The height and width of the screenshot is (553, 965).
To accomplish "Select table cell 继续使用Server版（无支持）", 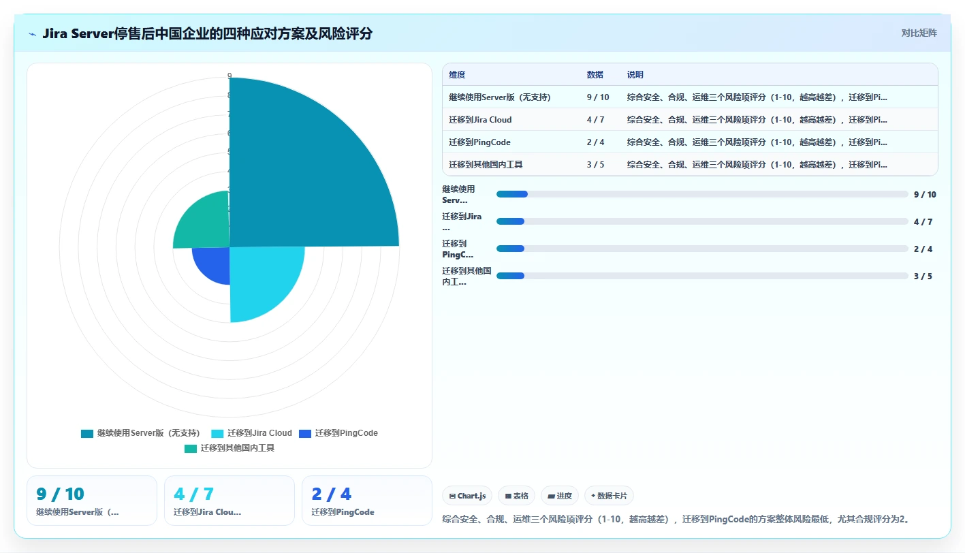I will coord(500,97).
